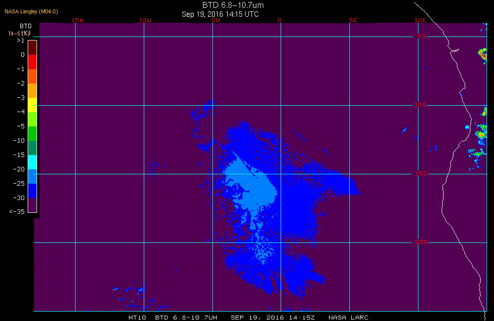Click the red '0' longitude label
The image size is (494, 321).
tap(280, 20)
